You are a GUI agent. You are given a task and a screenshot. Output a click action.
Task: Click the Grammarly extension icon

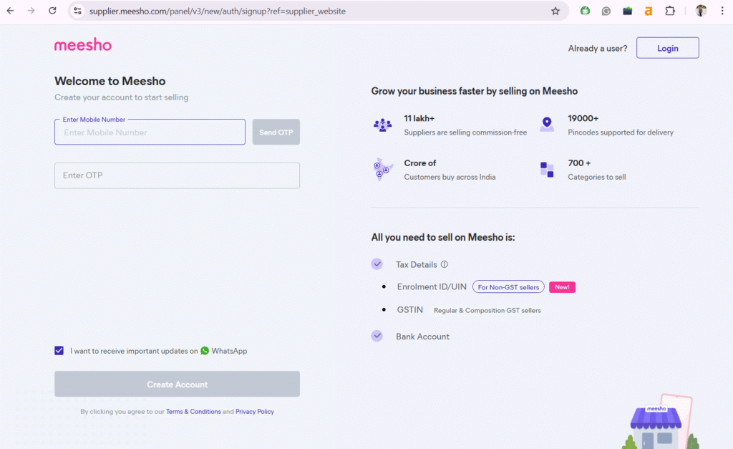606,11
